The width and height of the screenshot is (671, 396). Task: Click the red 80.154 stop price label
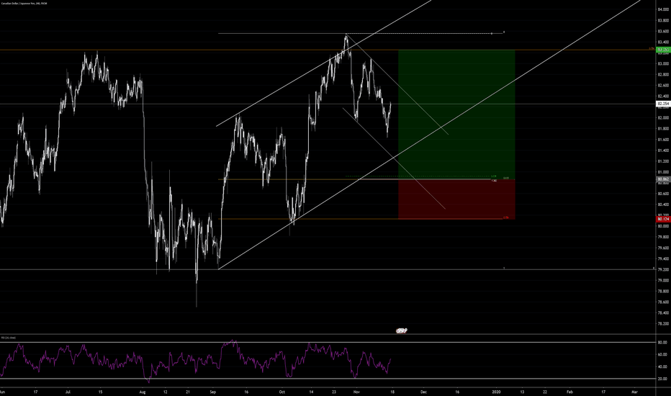pyautogui.click(x=662, y=218)
